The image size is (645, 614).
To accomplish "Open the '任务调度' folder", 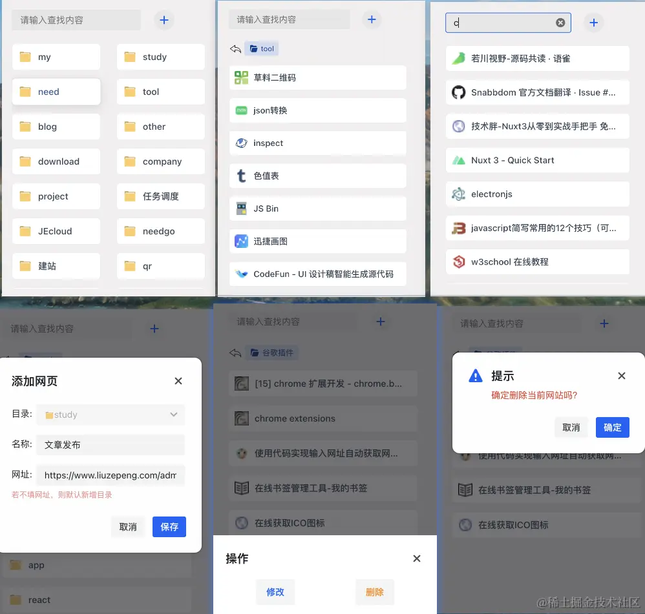I will 160,196.
